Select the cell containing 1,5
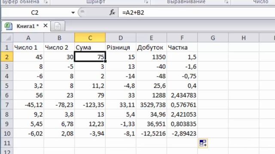Image resolution: width=275 pixels, height=154 pixels. point(182,57)
